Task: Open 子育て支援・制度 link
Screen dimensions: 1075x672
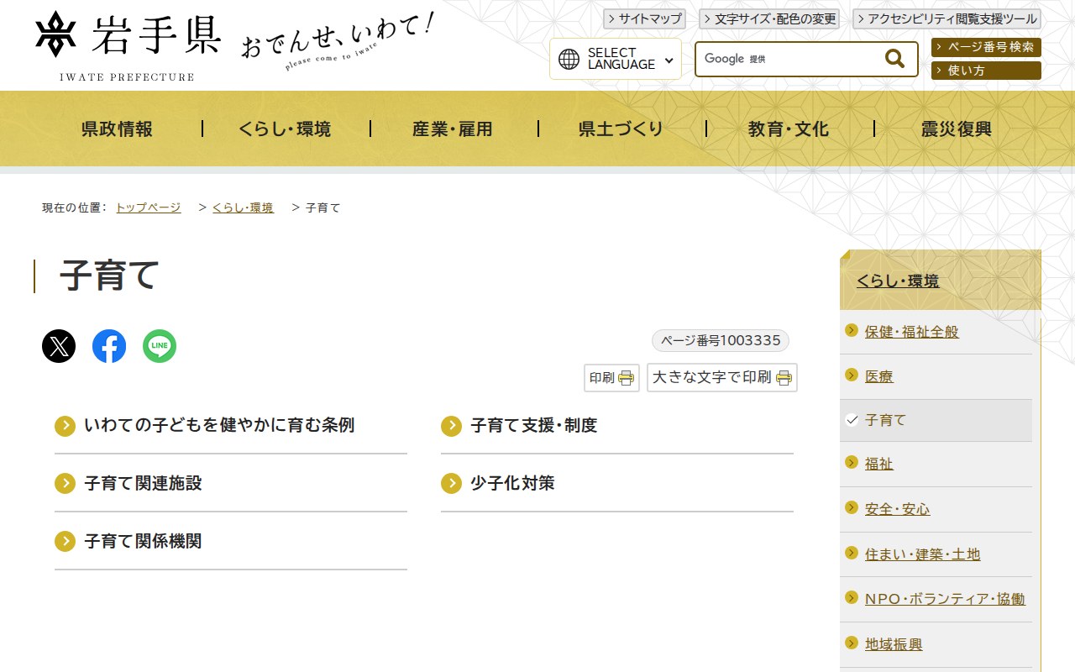Action: pyautogui.click(x=534, y=426)
